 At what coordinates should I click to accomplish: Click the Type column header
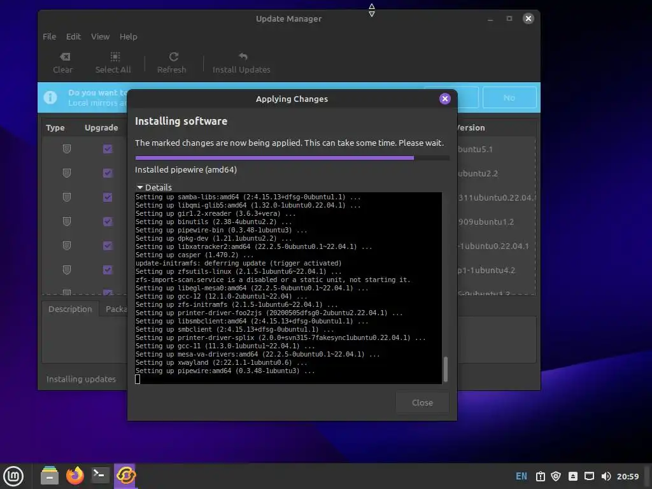[55, 127]
